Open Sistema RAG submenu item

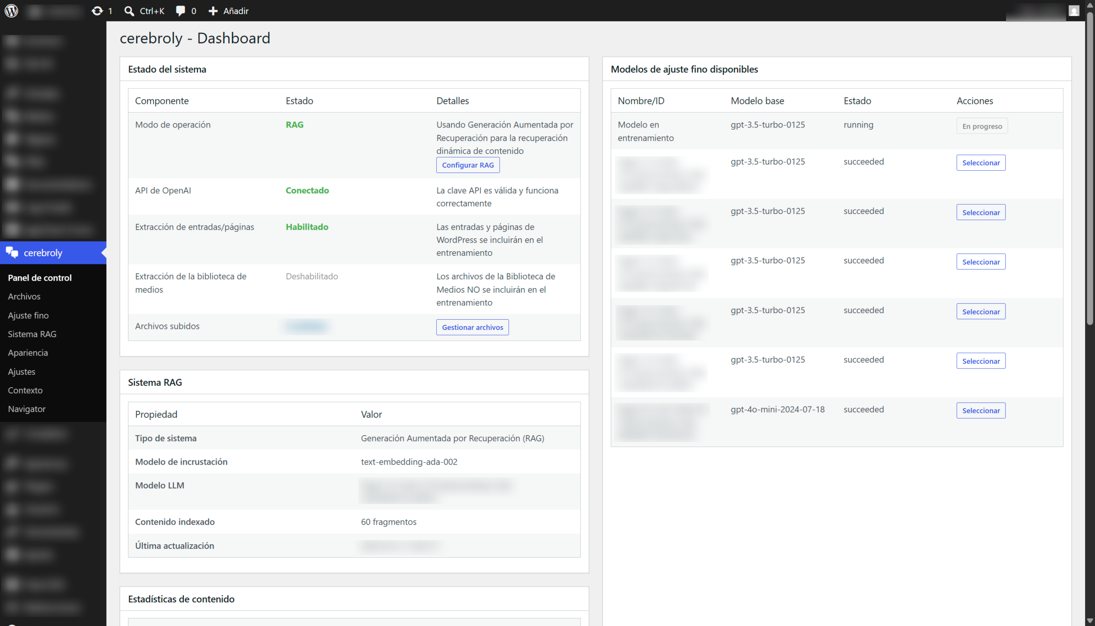[x=32, y=334]
